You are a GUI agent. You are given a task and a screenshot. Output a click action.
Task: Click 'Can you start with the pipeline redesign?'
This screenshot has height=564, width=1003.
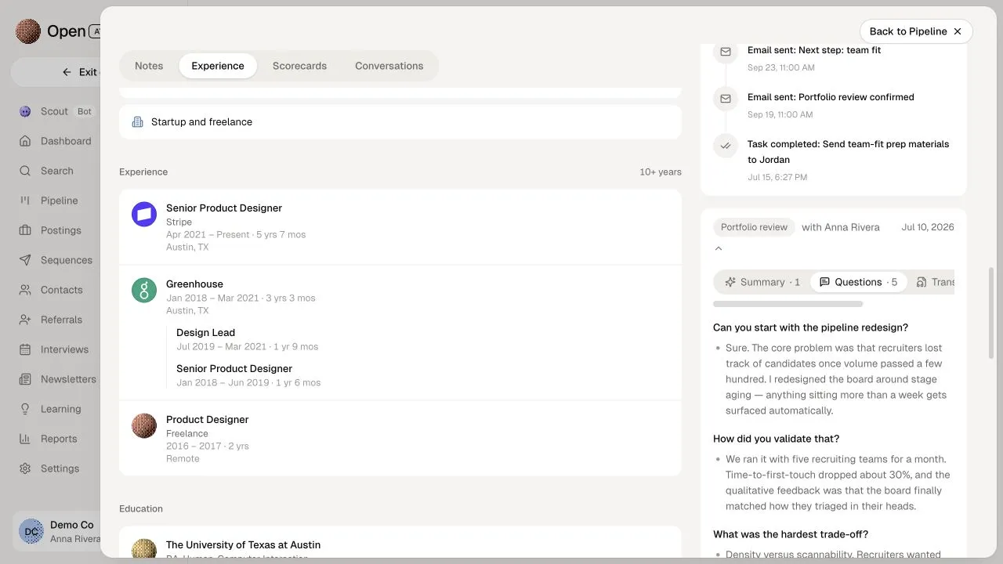pos(810,327)
